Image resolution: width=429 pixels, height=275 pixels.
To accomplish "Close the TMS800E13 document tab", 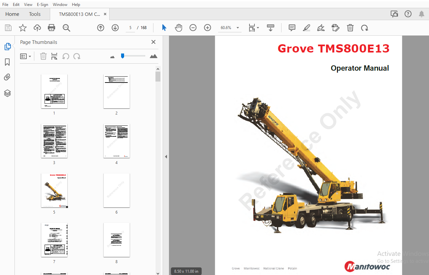I will tap(105, 14).
